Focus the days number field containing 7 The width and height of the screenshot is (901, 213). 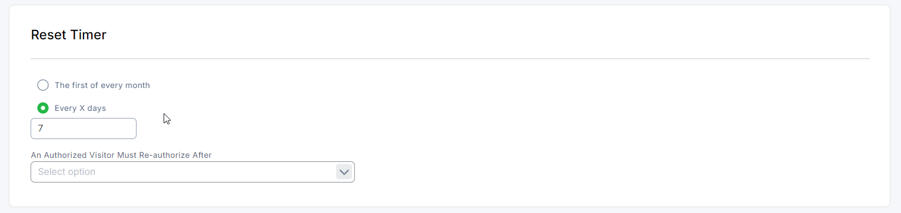(84, 129)
